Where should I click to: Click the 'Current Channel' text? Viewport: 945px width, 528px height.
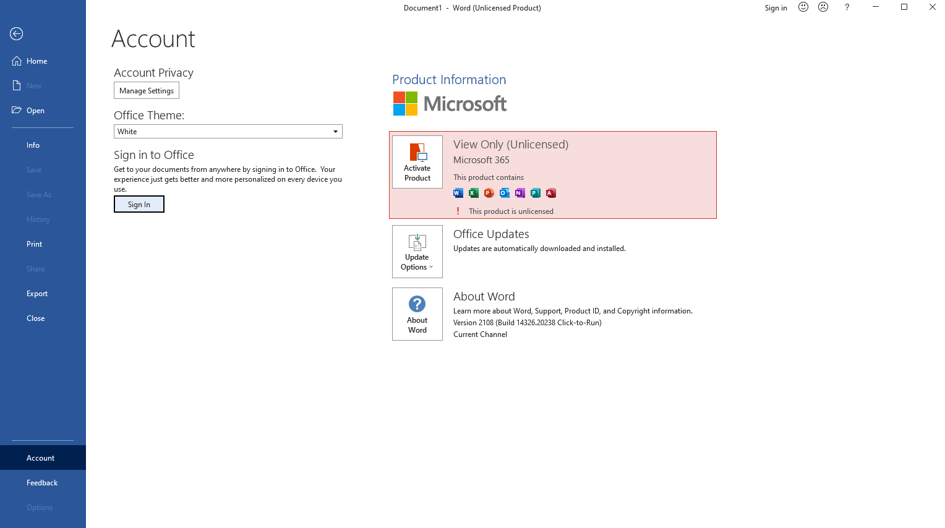click(x=480, y=334)
